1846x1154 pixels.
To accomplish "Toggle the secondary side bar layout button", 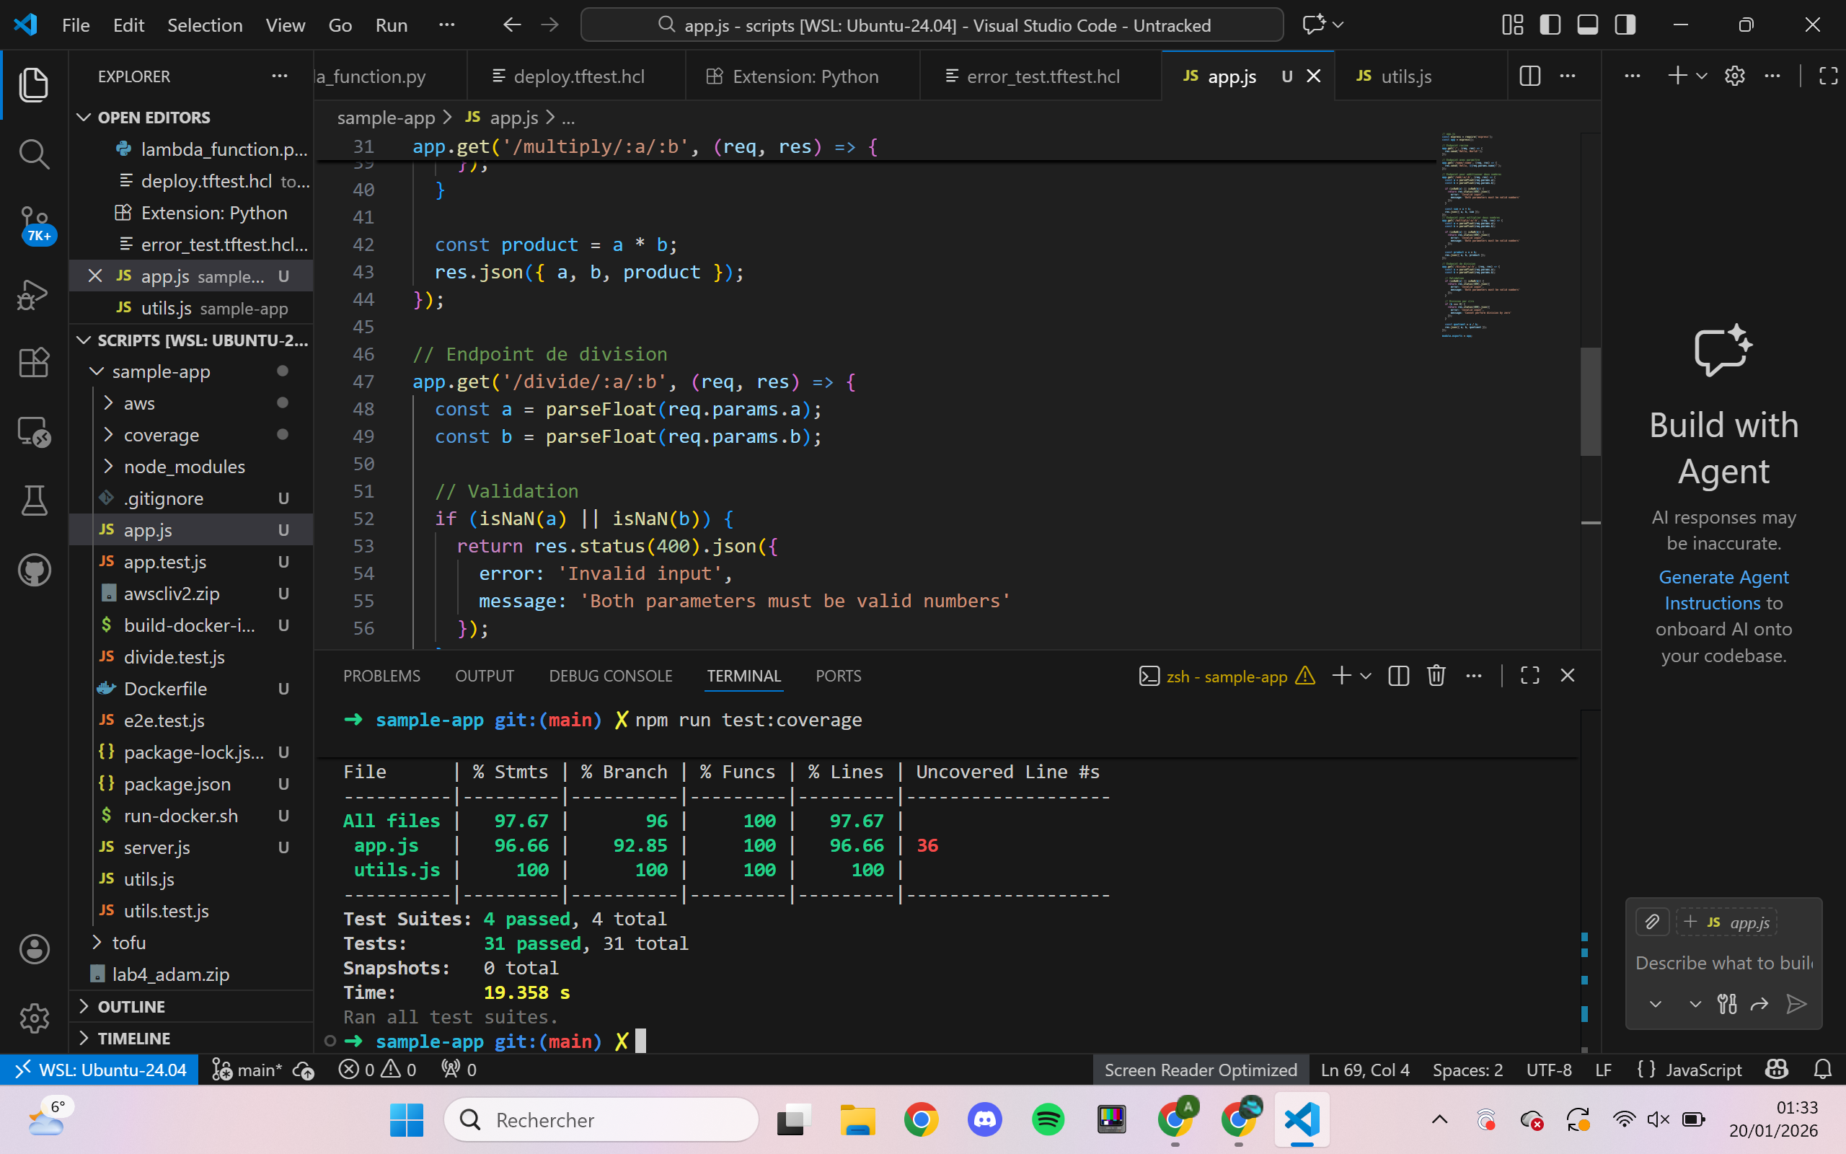I will point(1625,25).
